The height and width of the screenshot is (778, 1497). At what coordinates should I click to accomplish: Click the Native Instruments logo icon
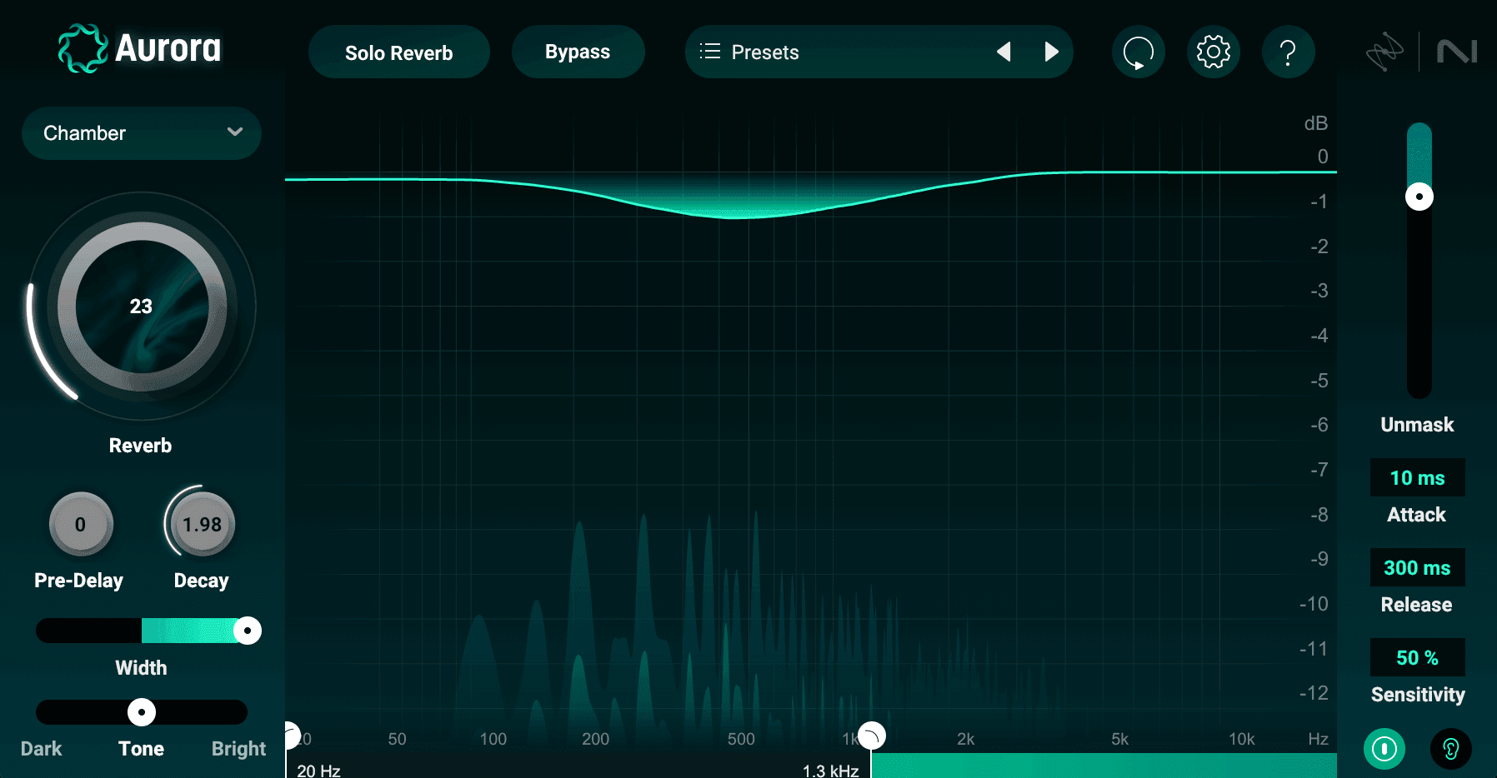point(1457,52)
